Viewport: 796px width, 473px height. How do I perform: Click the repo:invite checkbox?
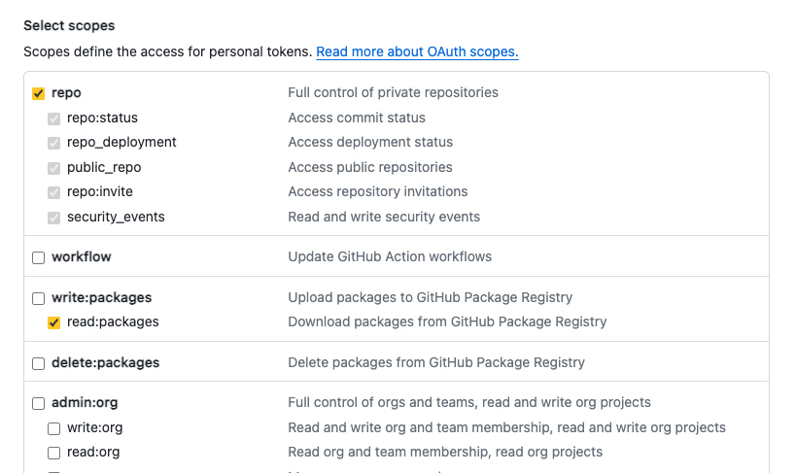(54, 192)
